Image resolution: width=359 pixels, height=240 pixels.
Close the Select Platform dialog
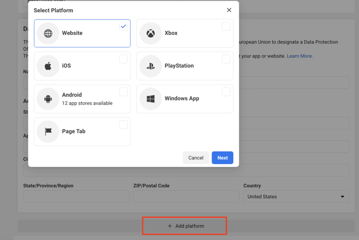[x=229, y=10]
